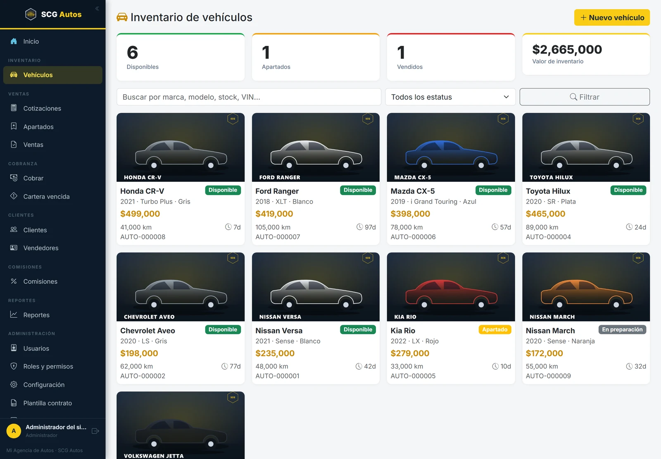The image size is (661, 459).
Task: Click the Ventas document icon
Action: [x=14, y=145]
